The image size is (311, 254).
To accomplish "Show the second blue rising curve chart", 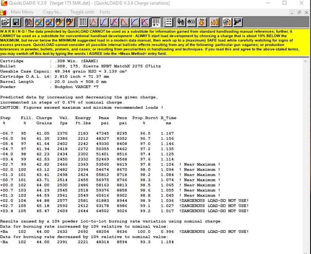I will [x=135, y=22].
